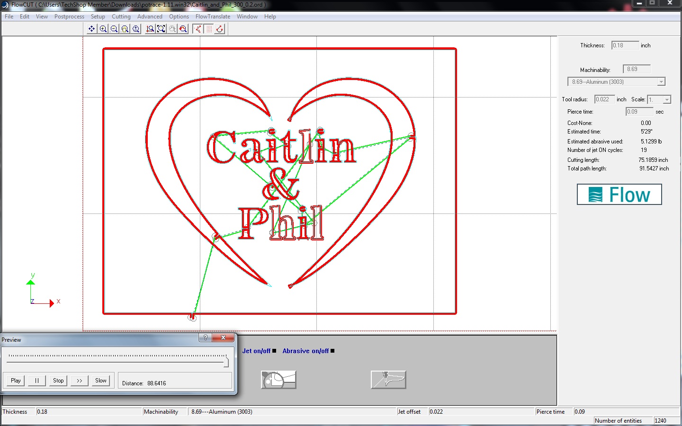Click the Flow logo button
The image size is (682, 426).
619,195
